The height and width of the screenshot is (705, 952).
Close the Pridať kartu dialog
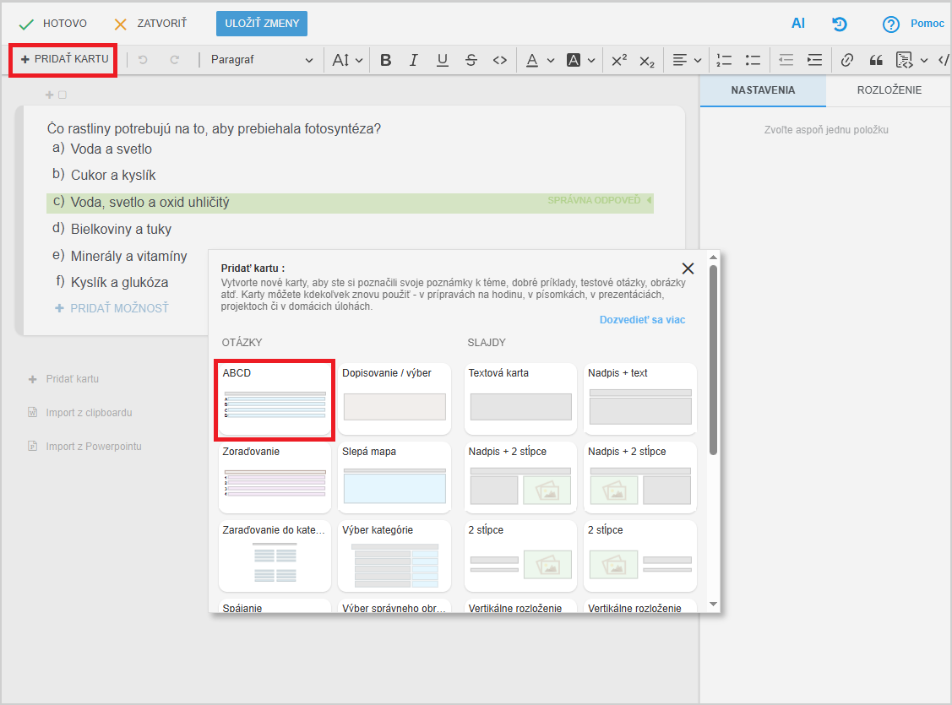pyautogui.click(x=688, y=268)
